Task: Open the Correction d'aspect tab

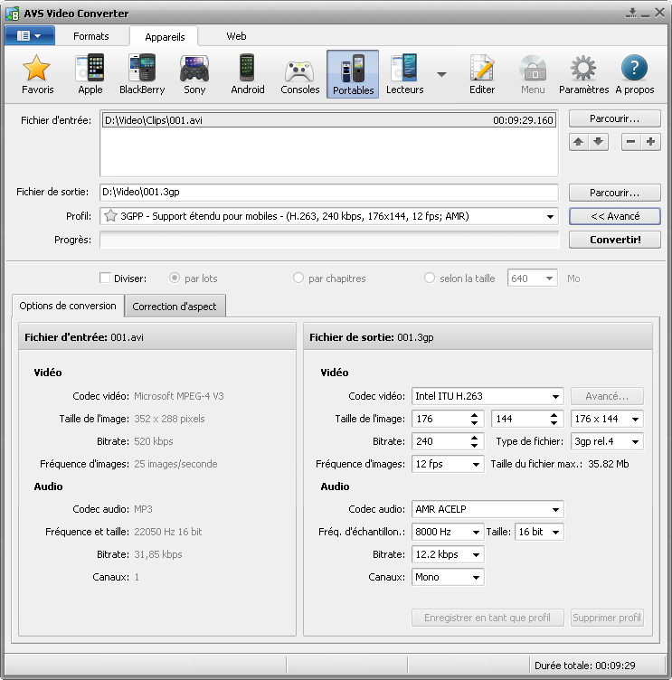Action: click(175, 307)
